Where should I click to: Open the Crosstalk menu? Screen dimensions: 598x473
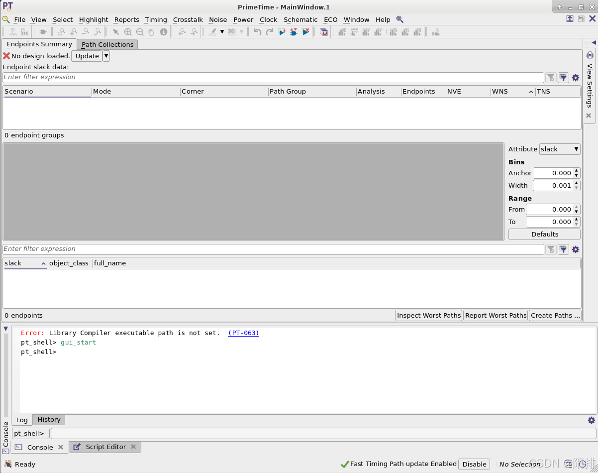(188, 19)
